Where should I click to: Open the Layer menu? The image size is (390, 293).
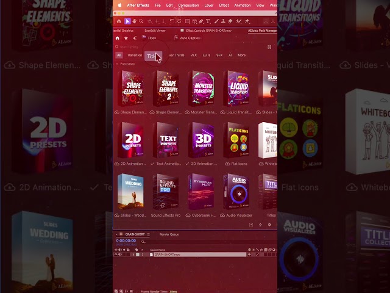coord(209,5)
